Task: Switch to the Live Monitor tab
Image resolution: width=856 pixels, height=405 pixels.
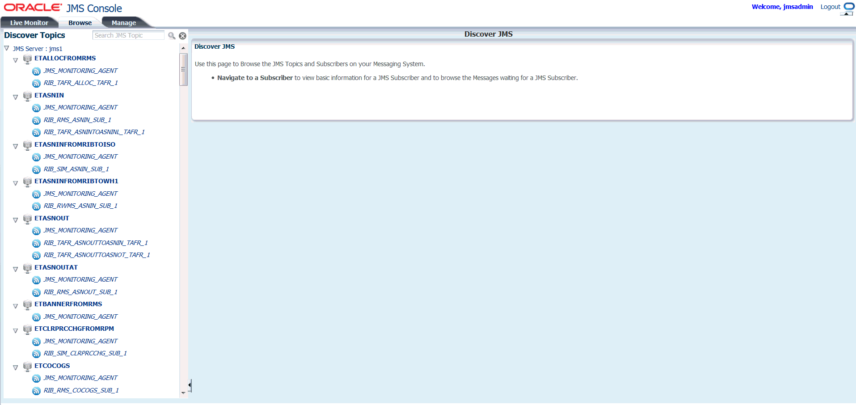Action: (29, 22)
